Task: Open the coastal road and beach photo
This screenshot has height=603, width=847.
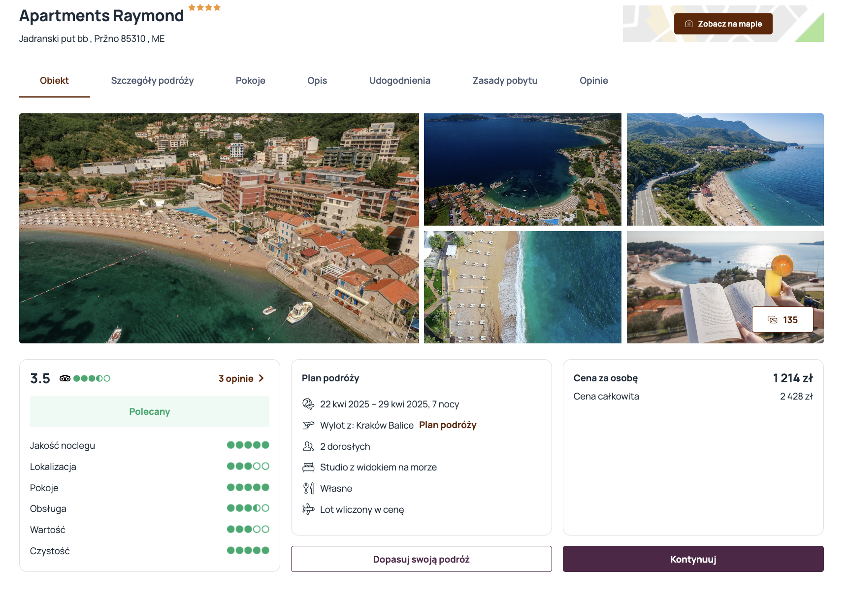Action: tap(725, 169)
